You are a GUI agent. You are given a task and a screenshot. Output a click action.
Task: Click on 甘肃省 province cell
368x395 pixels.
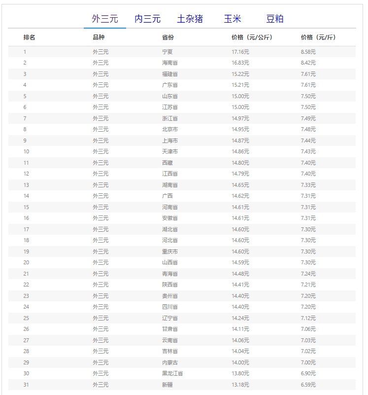coord(170,329)
